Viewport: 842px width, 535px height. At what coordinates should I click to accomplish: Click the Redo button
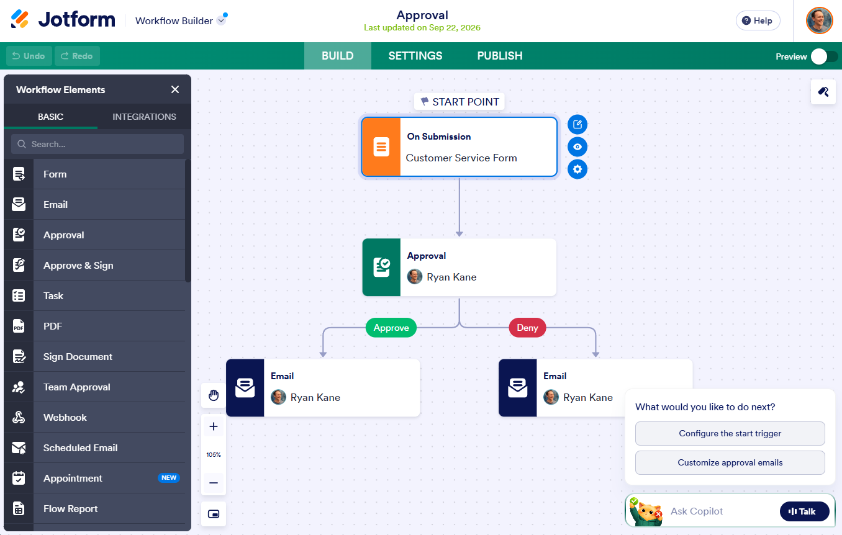(x=77, y=56)
